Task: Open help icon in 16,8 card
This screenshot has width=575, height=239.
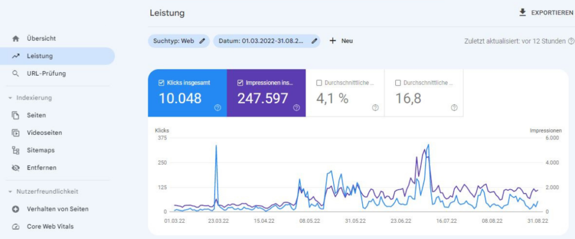Action: tap(454, 108)
